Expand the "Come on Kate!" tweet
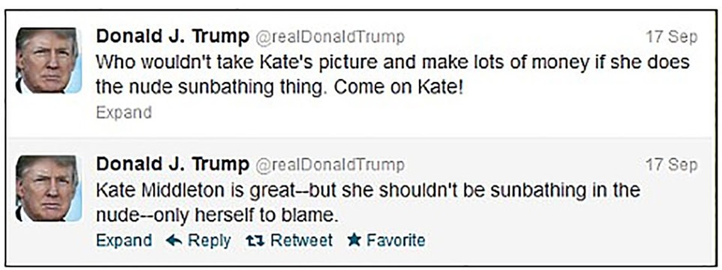This screenshot has width=722, height=270. pos(124,112)
